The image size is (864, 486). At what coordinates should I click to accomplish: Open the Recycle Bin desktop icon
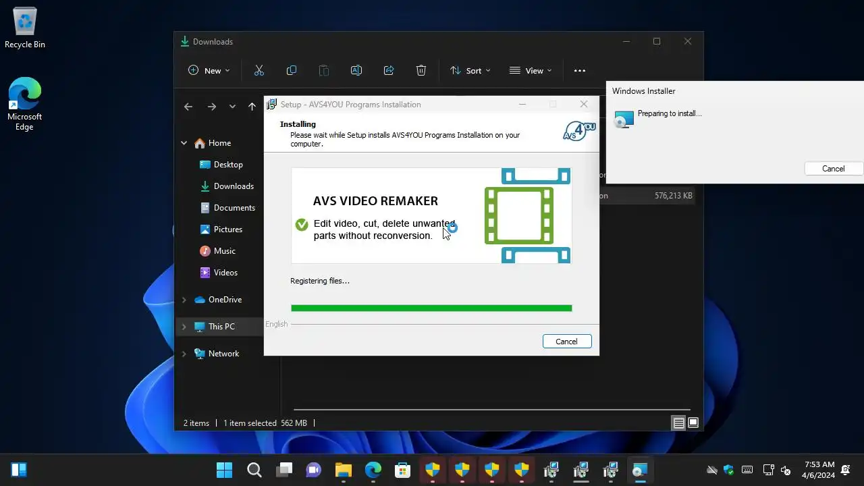(25, 28)
